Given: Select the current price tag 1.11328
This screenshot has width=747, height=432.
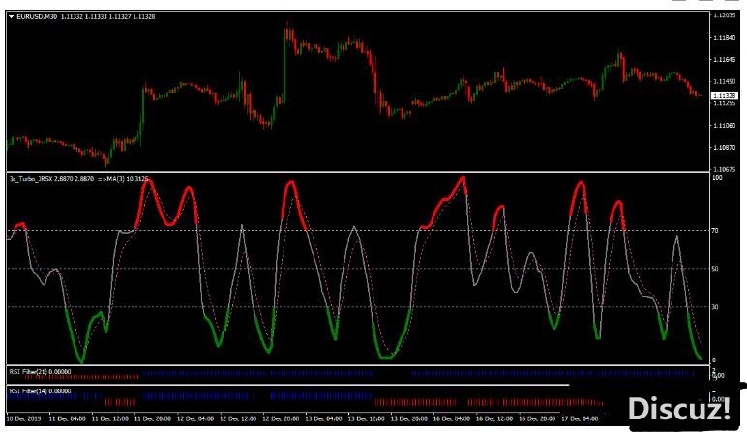Looking at the screenshot, I should point(724,96).
